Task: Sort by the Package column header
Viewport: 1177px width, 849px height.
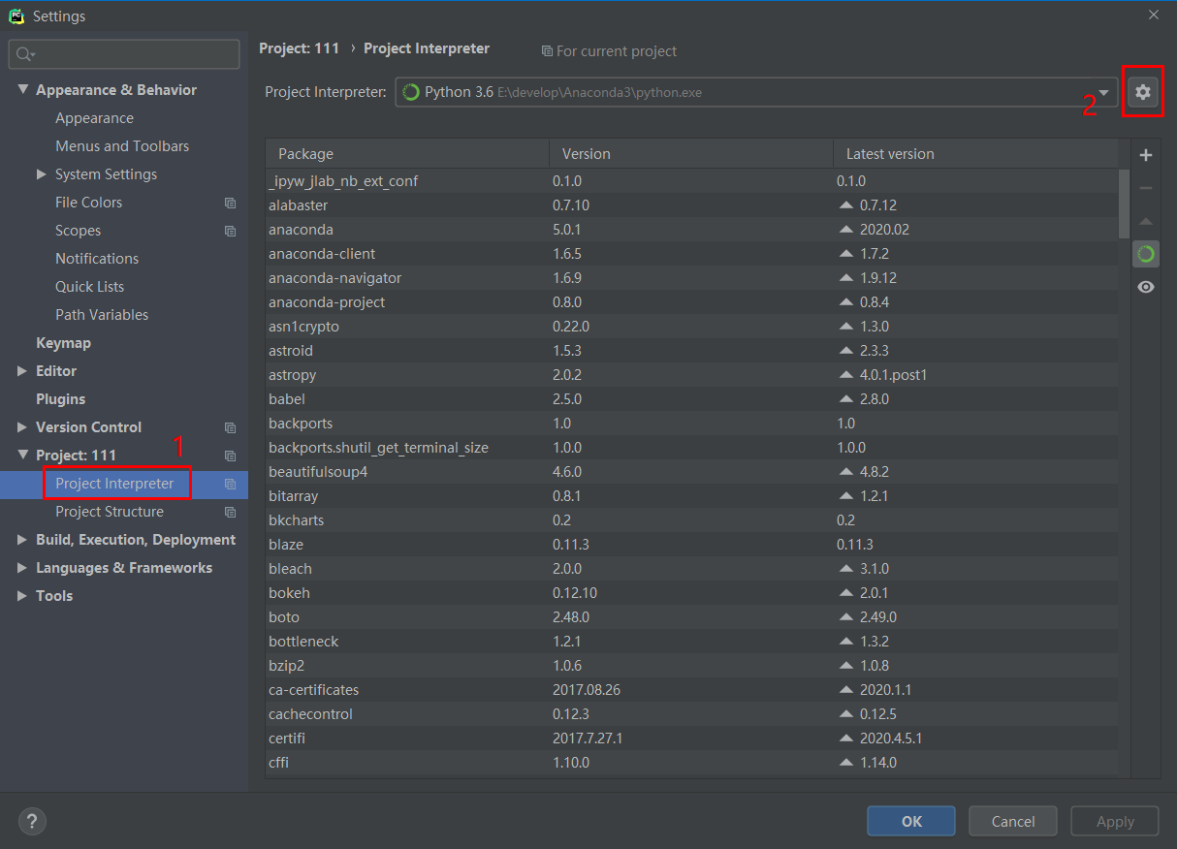Action: pos(407,153)
